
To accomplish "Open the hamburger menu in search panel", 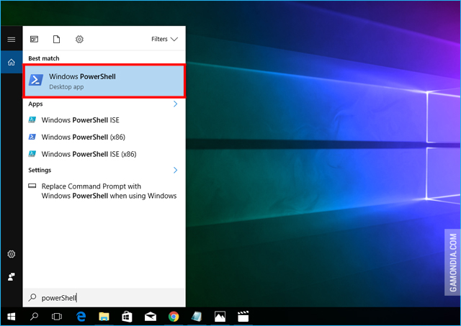I will click(x=12, y=39).
